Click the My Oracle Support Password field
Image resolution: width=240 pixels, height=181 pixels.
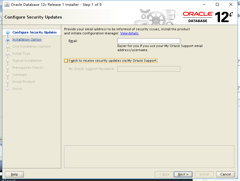click(149, 69)
